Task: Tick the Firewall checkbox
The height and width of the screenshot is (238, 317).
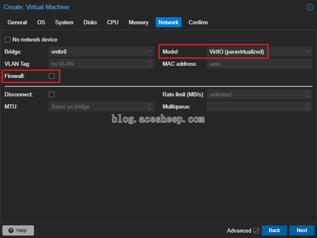Action: pos(51,76)
